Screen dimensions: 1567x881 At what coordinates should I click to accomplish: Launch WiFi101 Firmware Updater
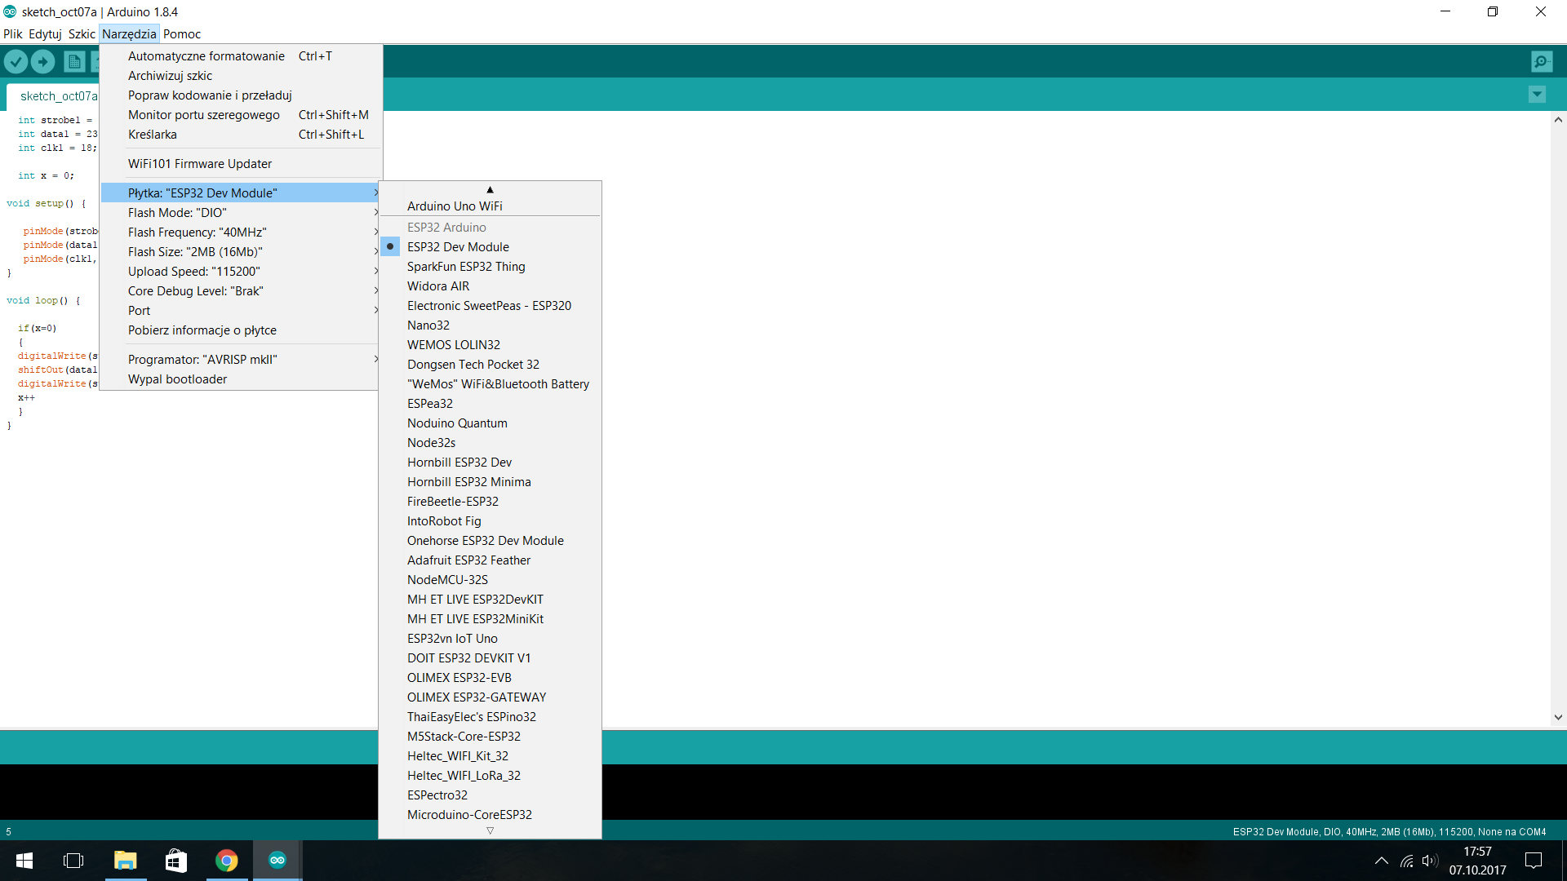point(242,163)
